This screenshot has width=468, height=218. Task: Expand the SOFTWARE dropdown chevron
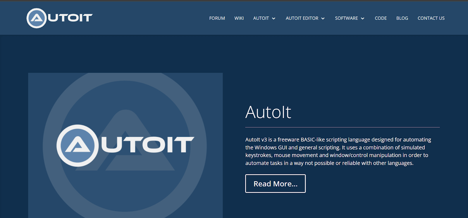click(x=363, y=18)
